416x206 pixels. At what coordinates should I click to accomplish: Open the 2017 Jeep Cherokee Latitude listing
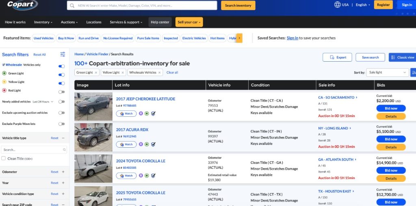coord(145,99)
